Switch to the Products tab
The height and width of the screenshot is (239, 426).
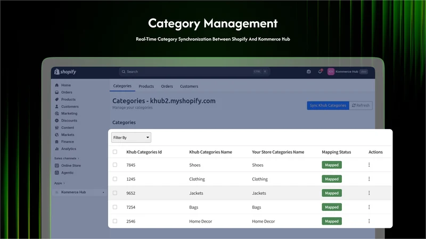[x=146, y=86]
